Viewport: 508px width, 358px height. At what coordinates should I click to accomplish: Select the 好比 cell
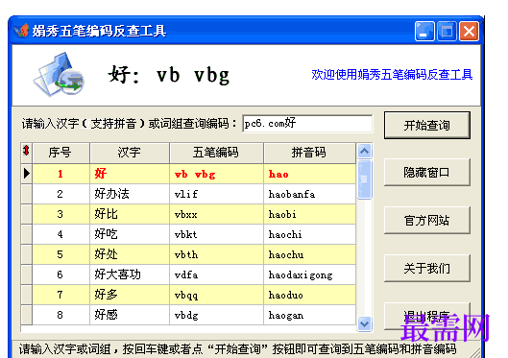(130, 214)
